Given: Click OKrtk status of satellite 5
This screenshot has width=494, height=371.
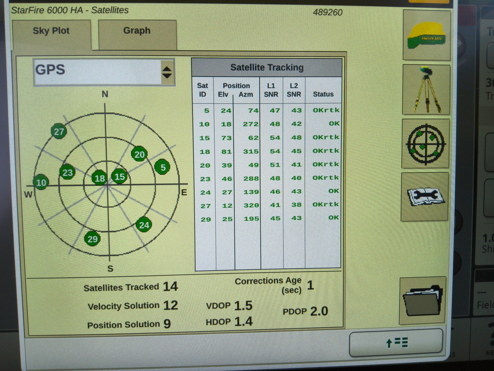Looking at the screenshot, I should click(x=326, y=110).
